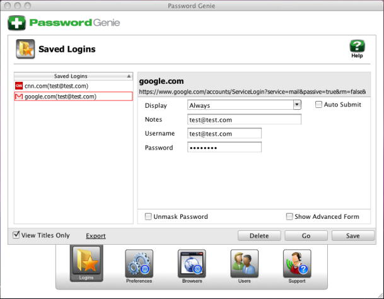Select cnn.com(test@test.com) login
Image resolution: width=384 pixels, height=299 pixels.
pyautogui.click(x=74, y=86)
